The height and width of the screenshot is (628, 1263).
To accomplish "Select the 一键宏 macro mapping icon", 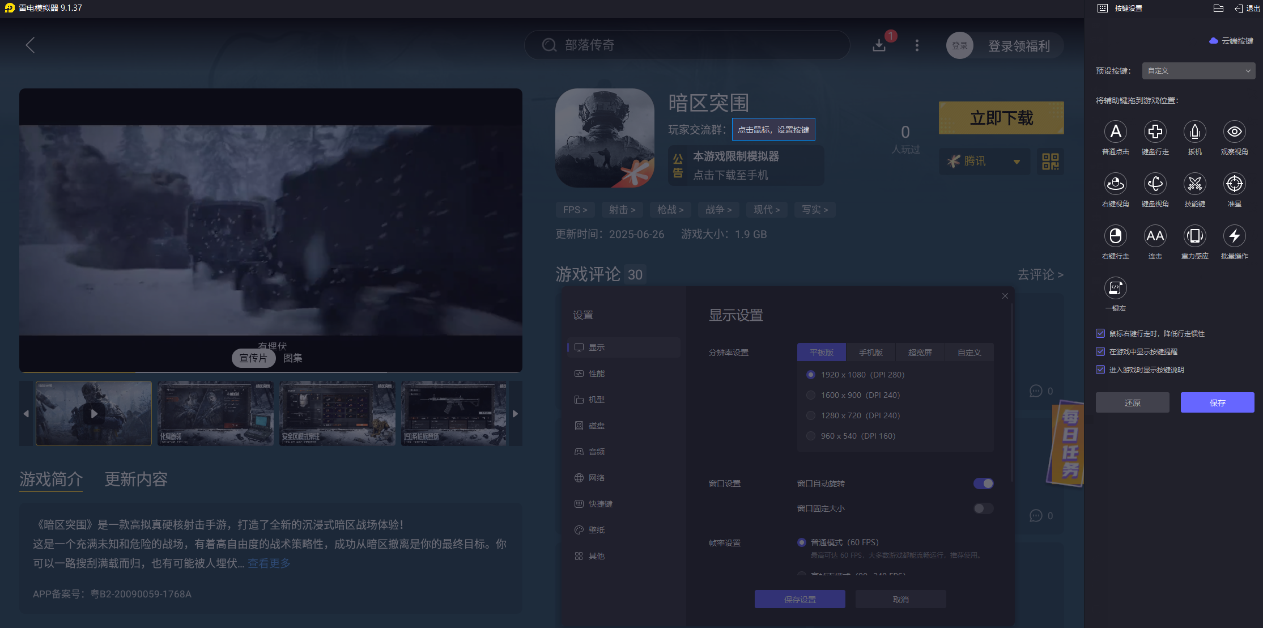I will click(1116, 288).
